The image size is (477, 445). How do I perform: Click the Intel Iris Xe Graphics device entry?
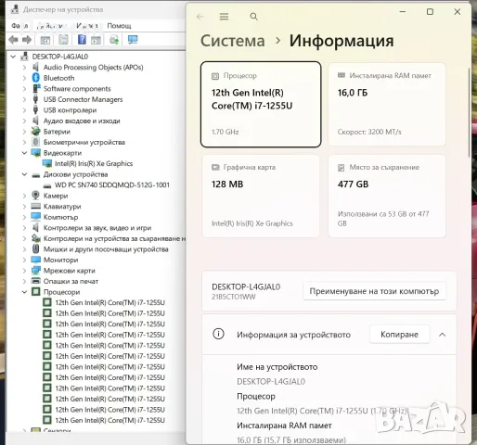pos(94,163)
